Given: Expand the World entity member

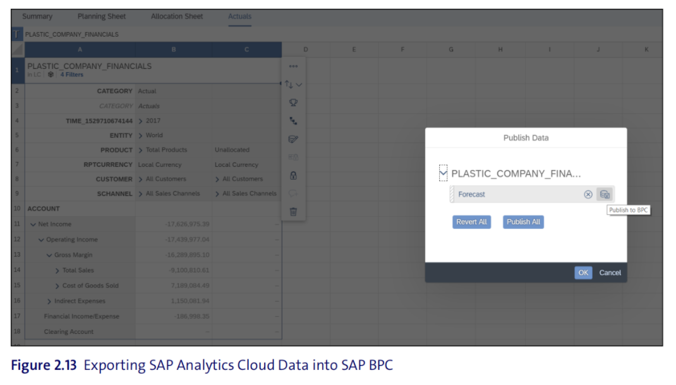Looking at the screenshot, I should click(140, 136).
